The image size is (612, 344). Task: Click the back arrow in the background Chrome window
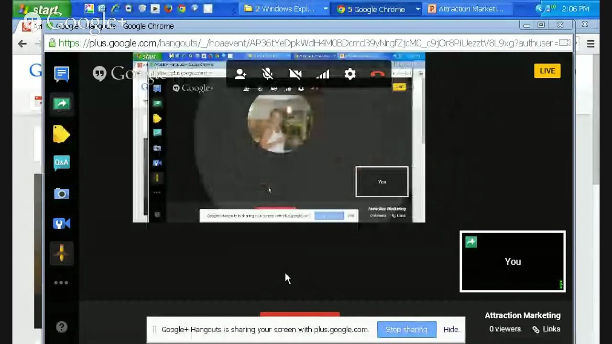tap(22, 44)
